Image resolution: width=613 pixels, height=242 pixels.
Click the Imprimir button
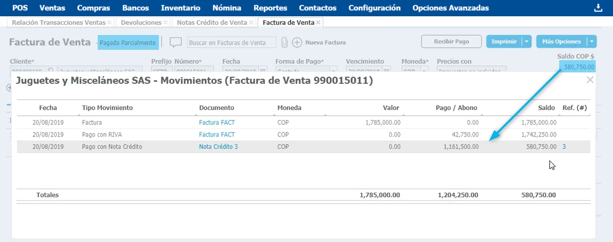[x=503, y=42]
